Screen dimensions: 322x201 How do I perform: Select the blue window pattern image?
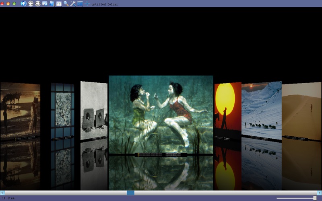click(62, 111)
